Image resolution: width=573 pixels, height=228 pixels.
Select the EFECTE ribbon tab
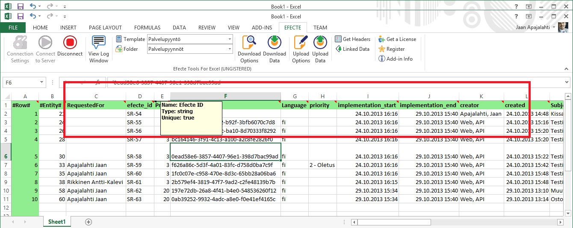click(293, 28)
